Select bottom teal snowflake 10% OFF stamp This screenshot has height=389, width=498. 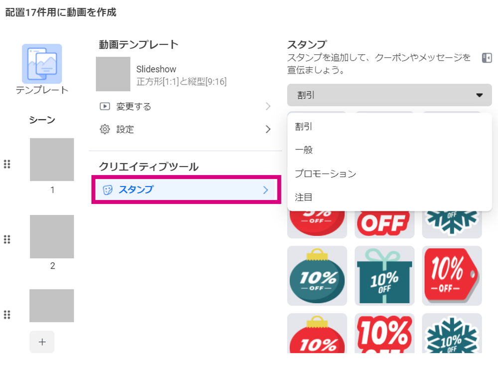pos(452,333)
